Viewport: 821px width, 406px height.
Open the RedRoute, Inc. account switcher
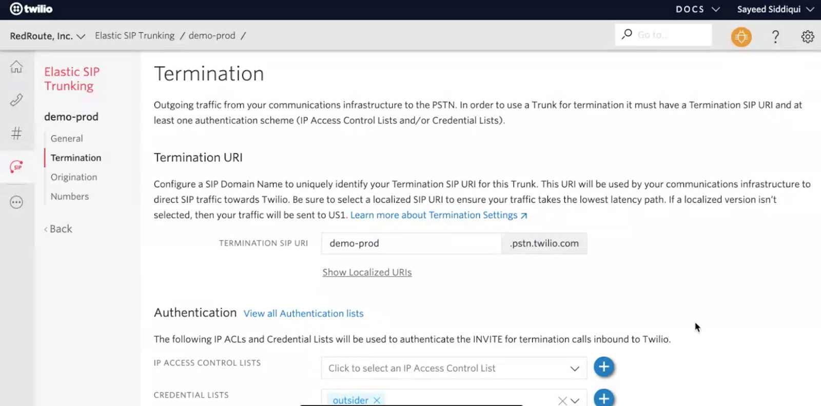(47, 36)
